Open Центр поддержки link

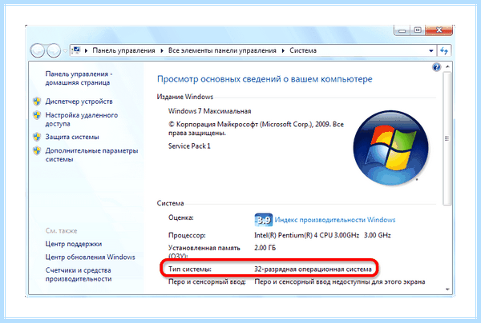(73, 244)
